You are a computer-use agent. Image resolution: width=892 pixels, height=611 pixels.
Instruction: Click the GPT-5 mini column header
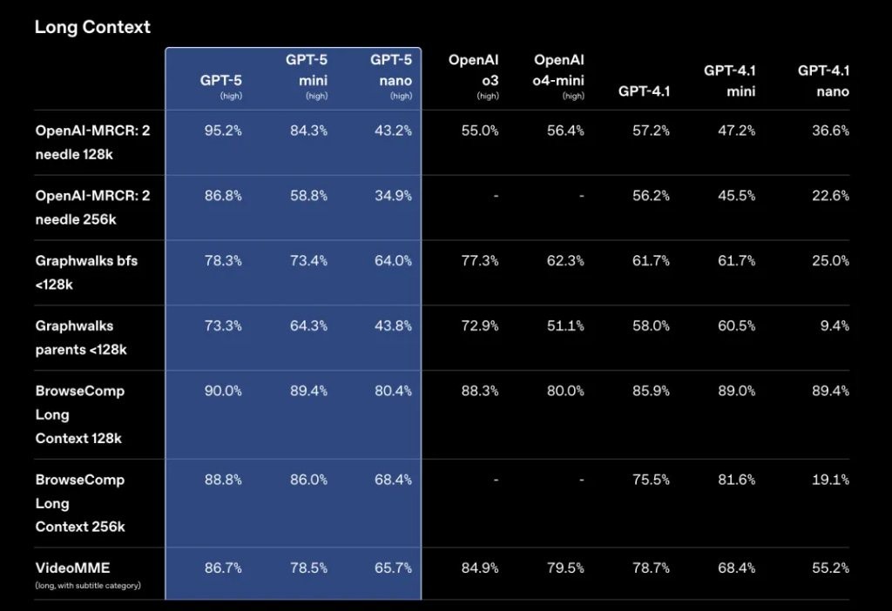coord(306,70)
